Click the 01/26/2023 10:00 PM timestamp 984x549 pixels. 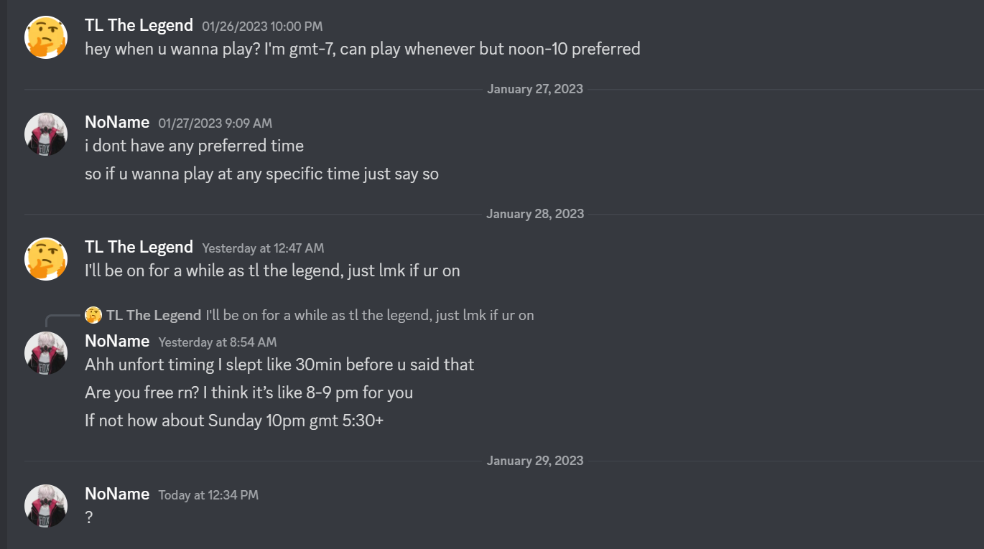click(x=262, y=27)
